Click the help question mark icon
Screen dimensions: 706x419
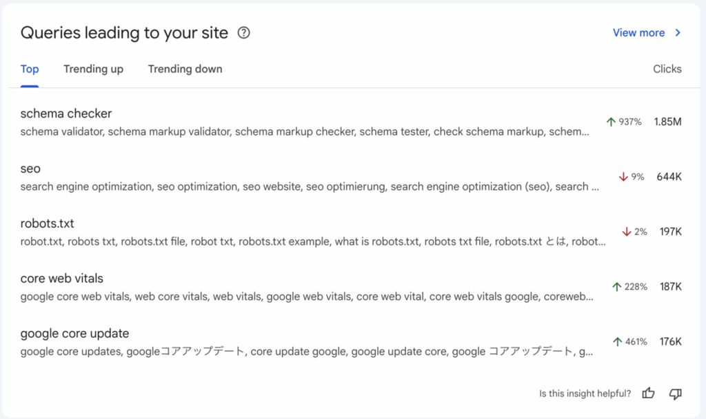point(243,33)
